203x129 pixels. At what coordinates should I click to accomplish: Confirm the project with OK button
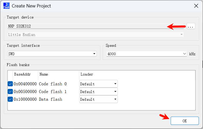185,121
